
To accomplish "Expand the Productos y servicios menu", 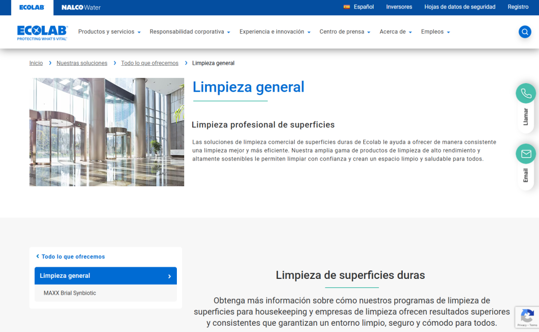I will [x=109, y=32].
